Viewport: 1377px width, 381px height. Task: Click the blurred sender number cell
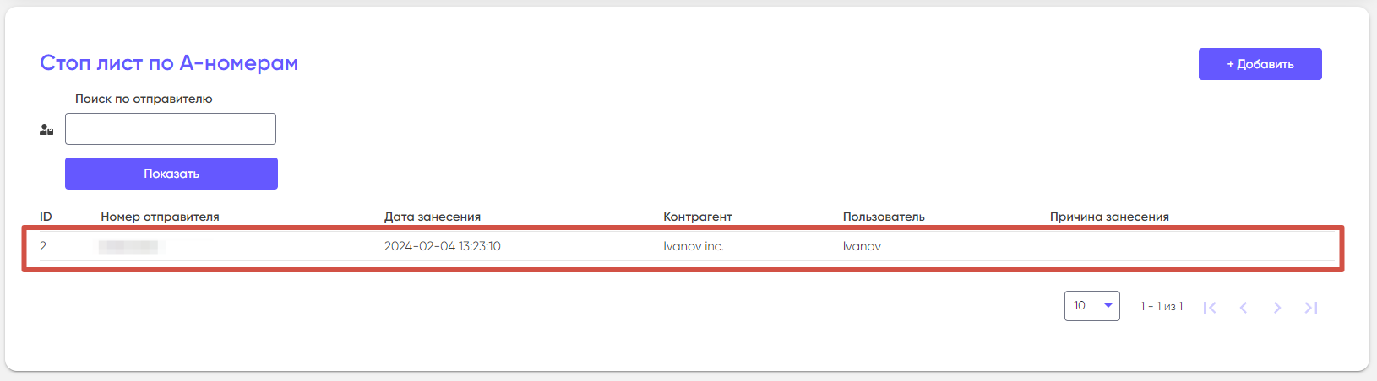pyautogui.click(x=128, y=246)
